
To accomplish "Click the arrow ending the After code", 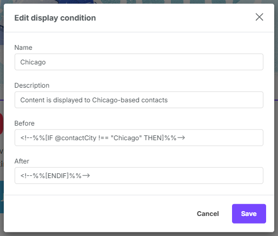I will [86, 175].
